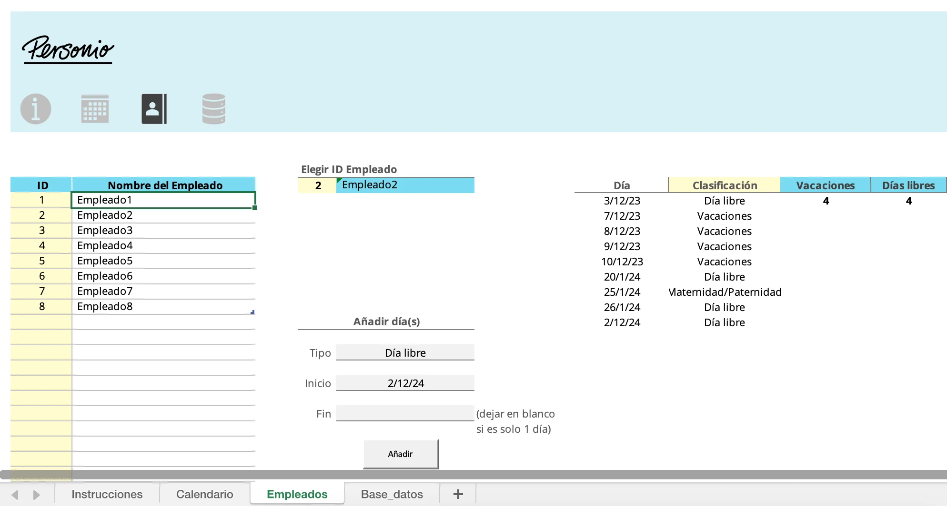Click the empty Fin date field
This screenshot has width=947, height=506.
(405, 413)
